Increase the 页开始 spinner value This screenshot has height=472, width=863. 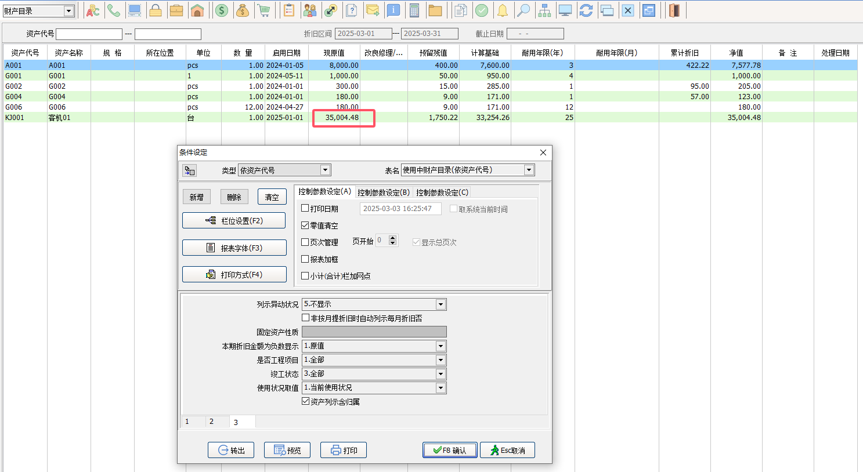point(393,237)
